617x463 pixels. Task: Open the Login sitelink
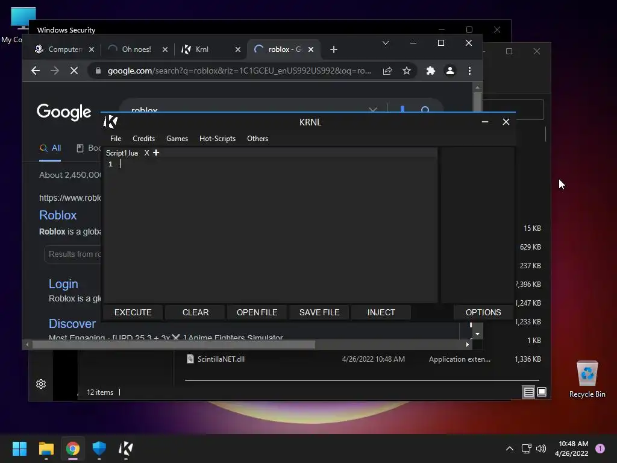63,284
